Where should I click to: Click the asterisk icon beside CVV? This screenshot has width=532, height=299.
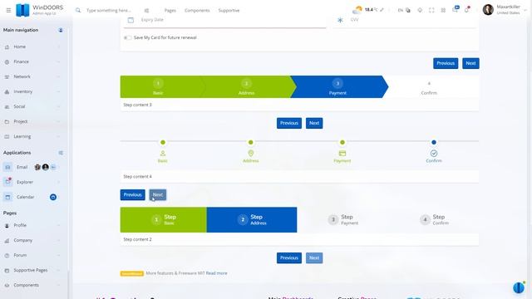click(340, 20)
